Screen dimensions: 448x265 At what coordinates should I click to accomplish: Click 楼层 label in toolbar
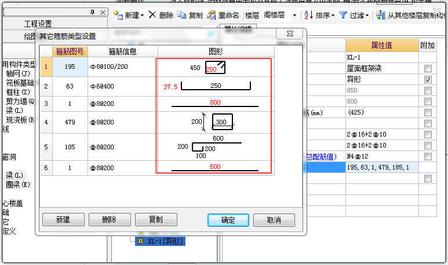point(252,16)
